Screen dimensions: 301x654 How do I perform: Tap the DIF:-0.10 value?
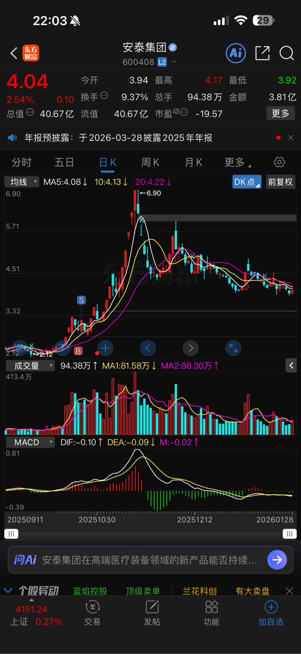[x=82, y=442]
